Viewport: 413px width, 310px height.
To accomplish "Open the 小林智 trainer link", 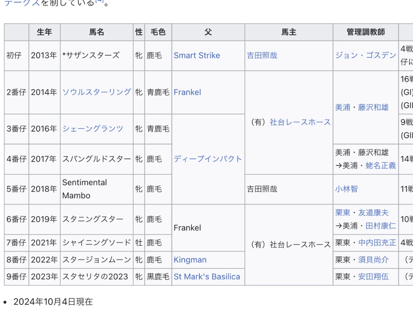I will click(x=346, y=189).
